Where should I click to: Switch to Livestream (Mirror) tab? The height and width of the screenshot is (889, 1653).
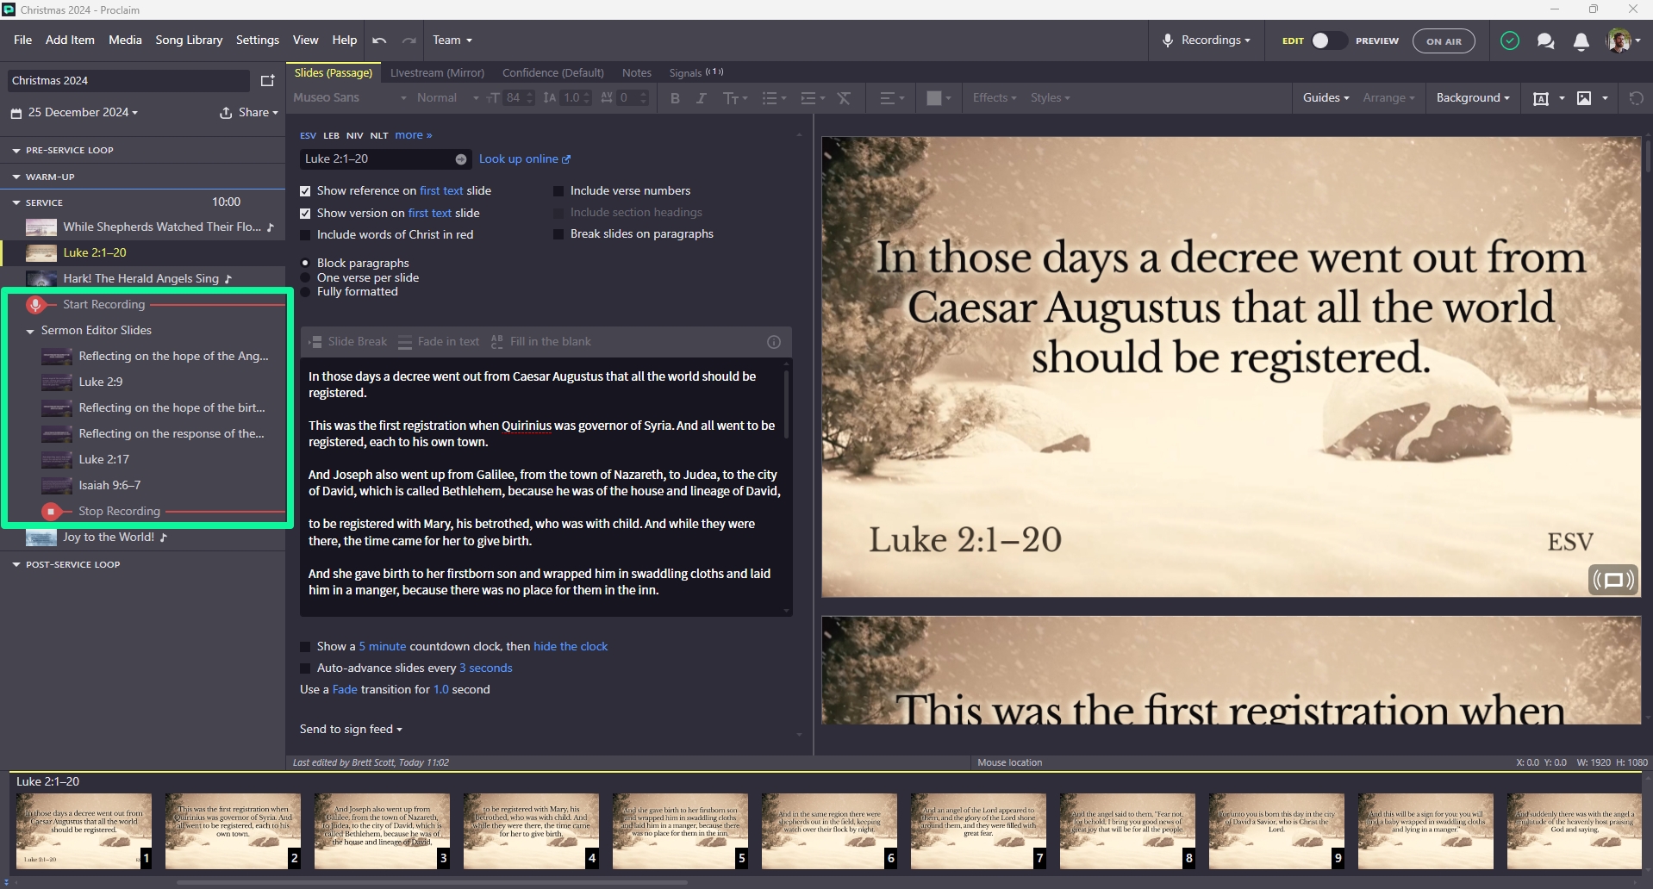(437, 73)
